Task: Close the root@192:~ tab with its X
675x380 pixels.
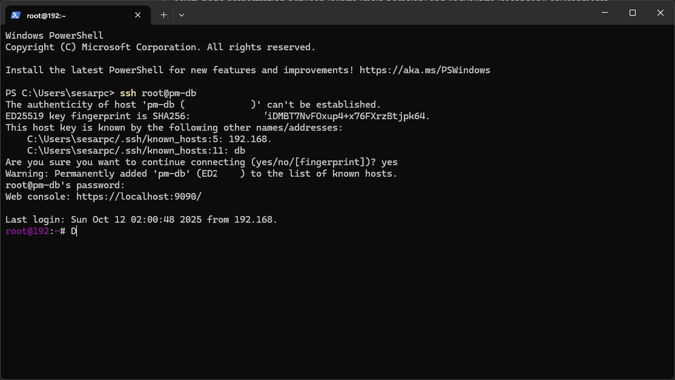Action: click(137, 15)
